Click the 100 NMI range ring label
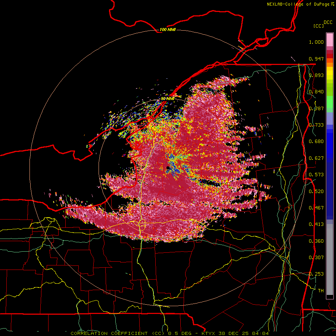 point(168,29)
